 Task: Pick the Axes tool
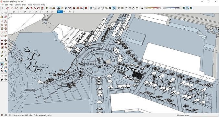click(2, 60)
